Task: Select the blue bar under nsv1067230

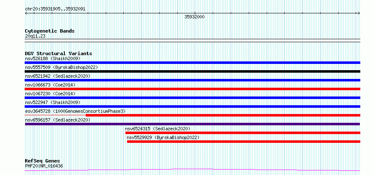Action: coord(192,98)
